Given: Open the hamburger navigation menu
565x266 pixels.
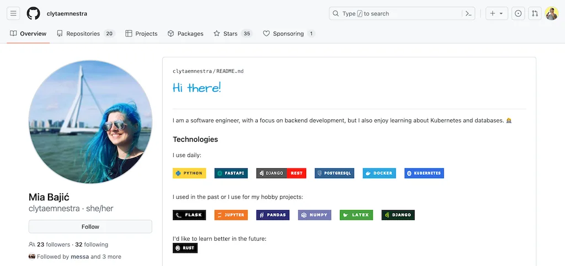Looking at the screenshot, I should click(13, 14).
